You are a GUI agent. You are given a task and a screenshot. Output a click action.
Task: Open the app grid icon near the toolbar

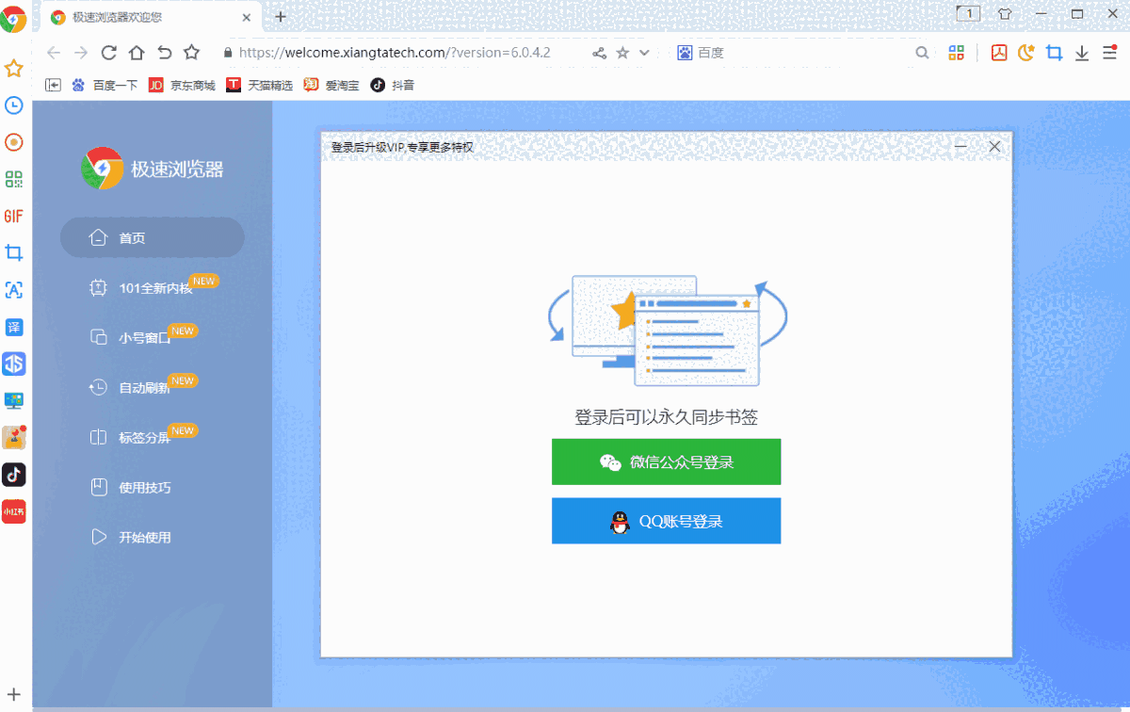pos(957,53)
